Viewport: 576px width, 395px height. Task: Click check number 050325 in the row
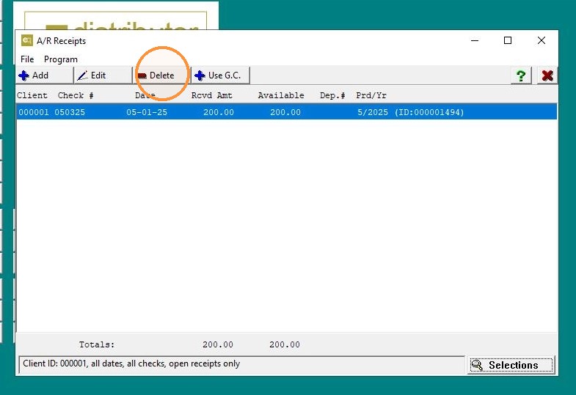pyautogui.click(x=70, y=112)
